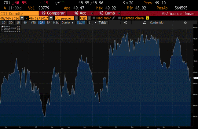
Task: Enable the Med móv checkbox
Action: pyautogui.click(x=94, y=18)
